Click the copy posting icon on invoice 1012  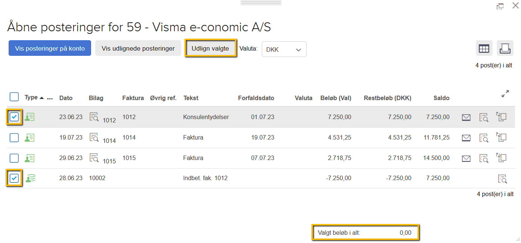502,116
